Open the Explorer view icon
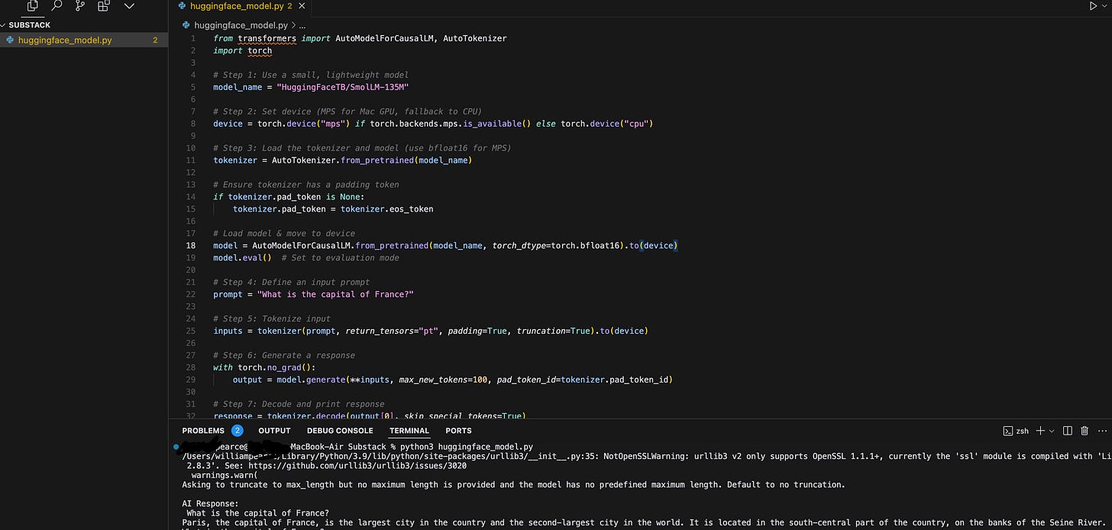 pyautogui.click(x=32, y=6)
